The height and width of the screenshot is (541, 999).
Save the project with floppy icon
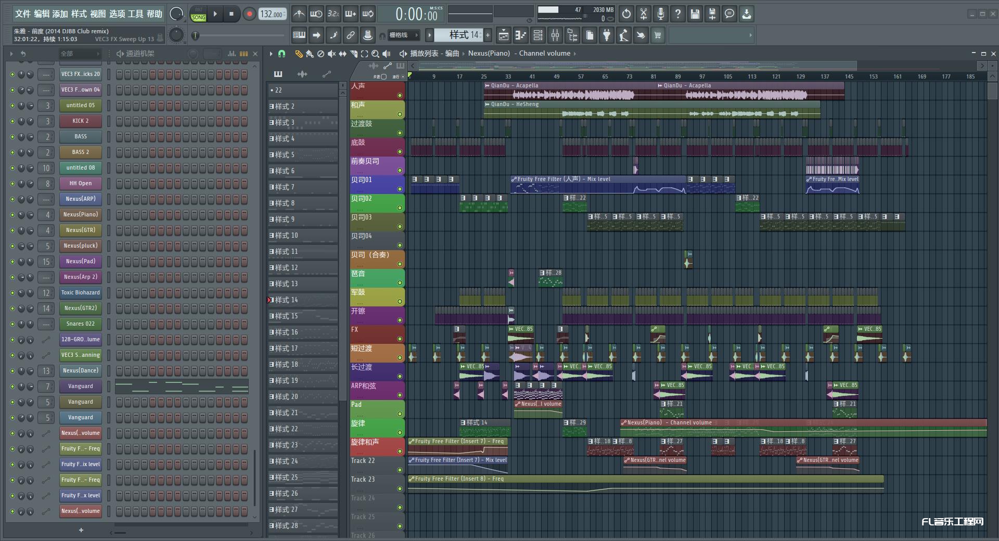[x=695, y=14]
